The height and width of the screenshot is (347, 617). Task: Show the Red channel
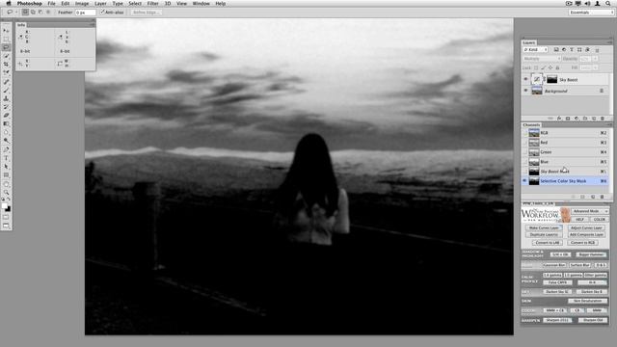click(524, 143)
